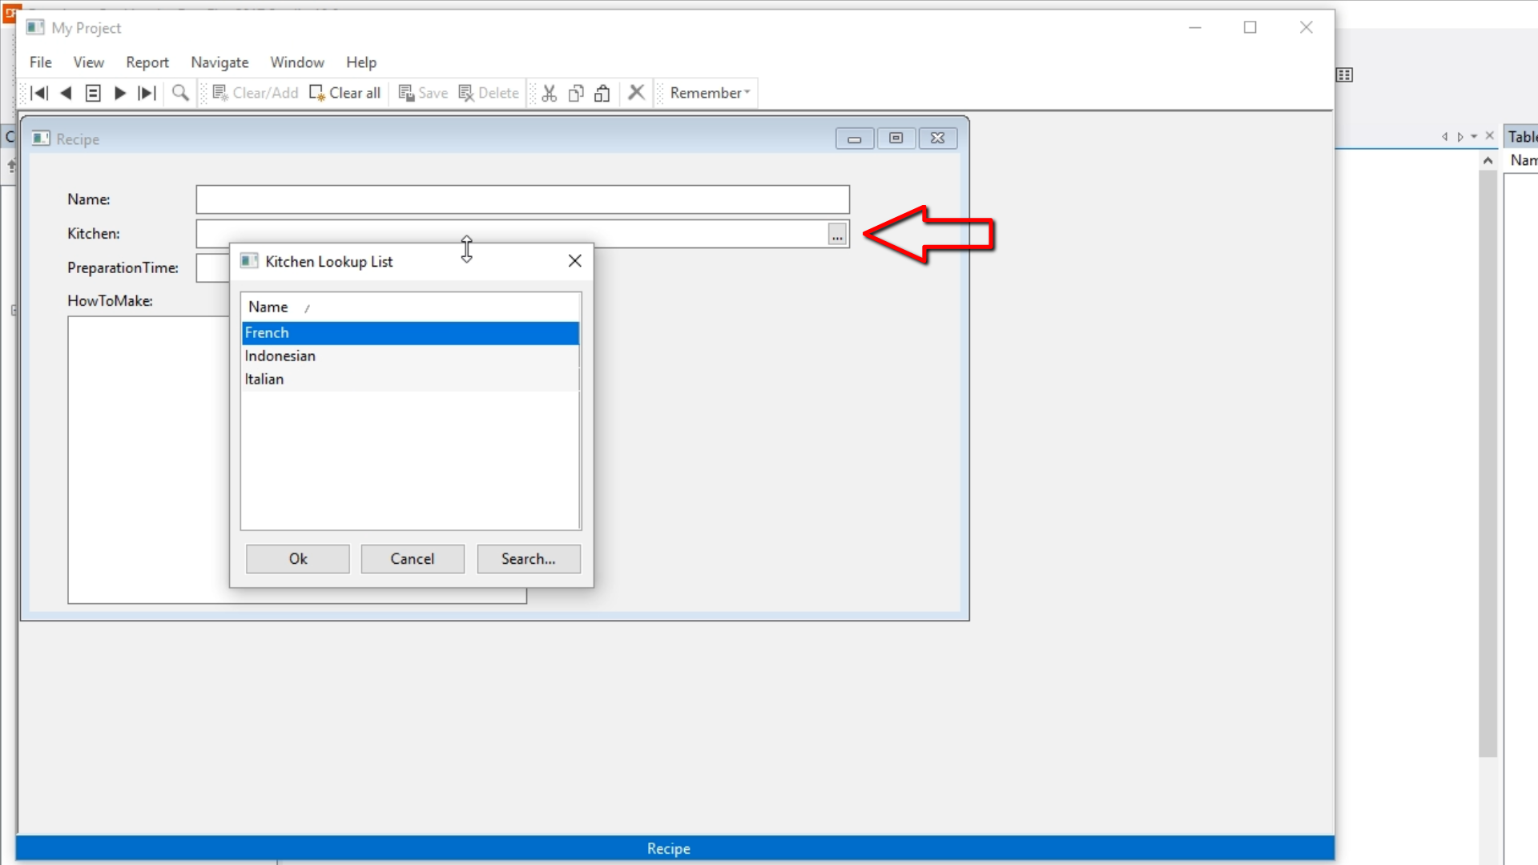Click the Paste clipboard icon
Image resolution: width=1538 pixels, height=865 pixels.
[602, 93]
